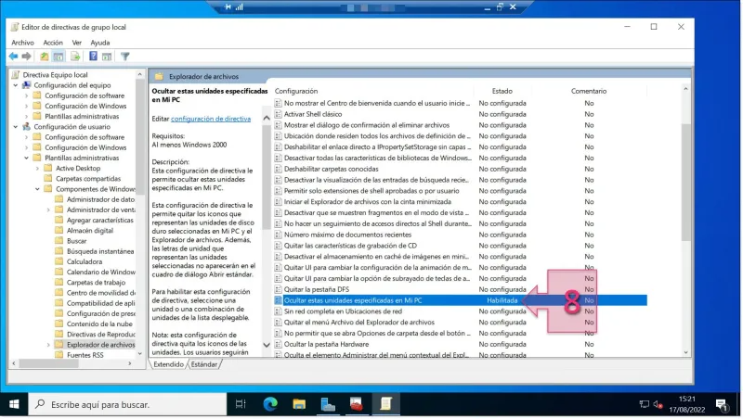The height and width of the screenshot is (419, 743).
Task: Click Configuración de usuario user icon
Action: tap(27, 127)
